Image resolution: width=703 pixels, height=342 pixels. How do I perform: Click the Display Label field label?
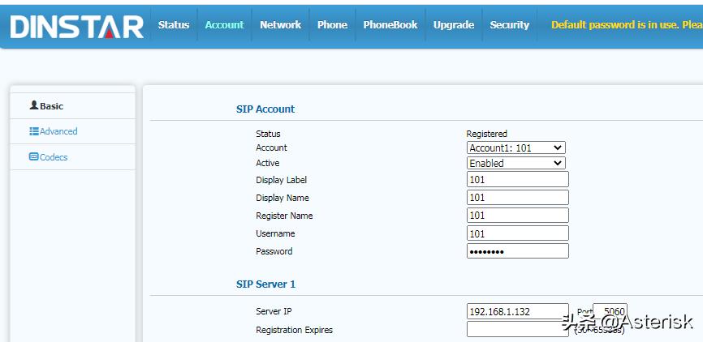tap(281, 180)
